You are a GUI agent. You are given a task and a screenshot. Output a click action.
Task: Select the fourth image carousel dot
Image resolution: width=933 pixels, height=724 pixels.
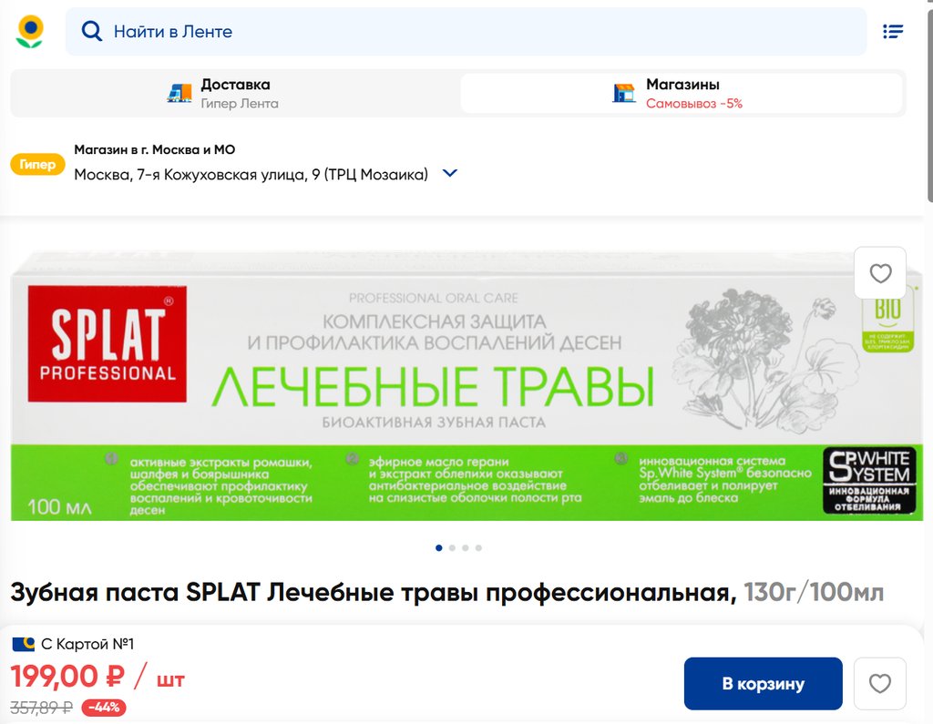(478, 548)
